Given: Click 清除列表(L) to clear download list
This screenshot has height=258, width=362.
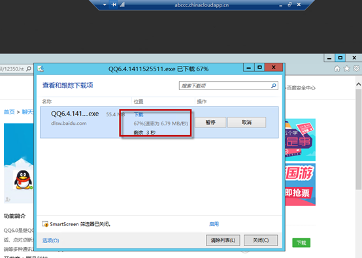Looking at the screenshot, I should click(223, 240).
